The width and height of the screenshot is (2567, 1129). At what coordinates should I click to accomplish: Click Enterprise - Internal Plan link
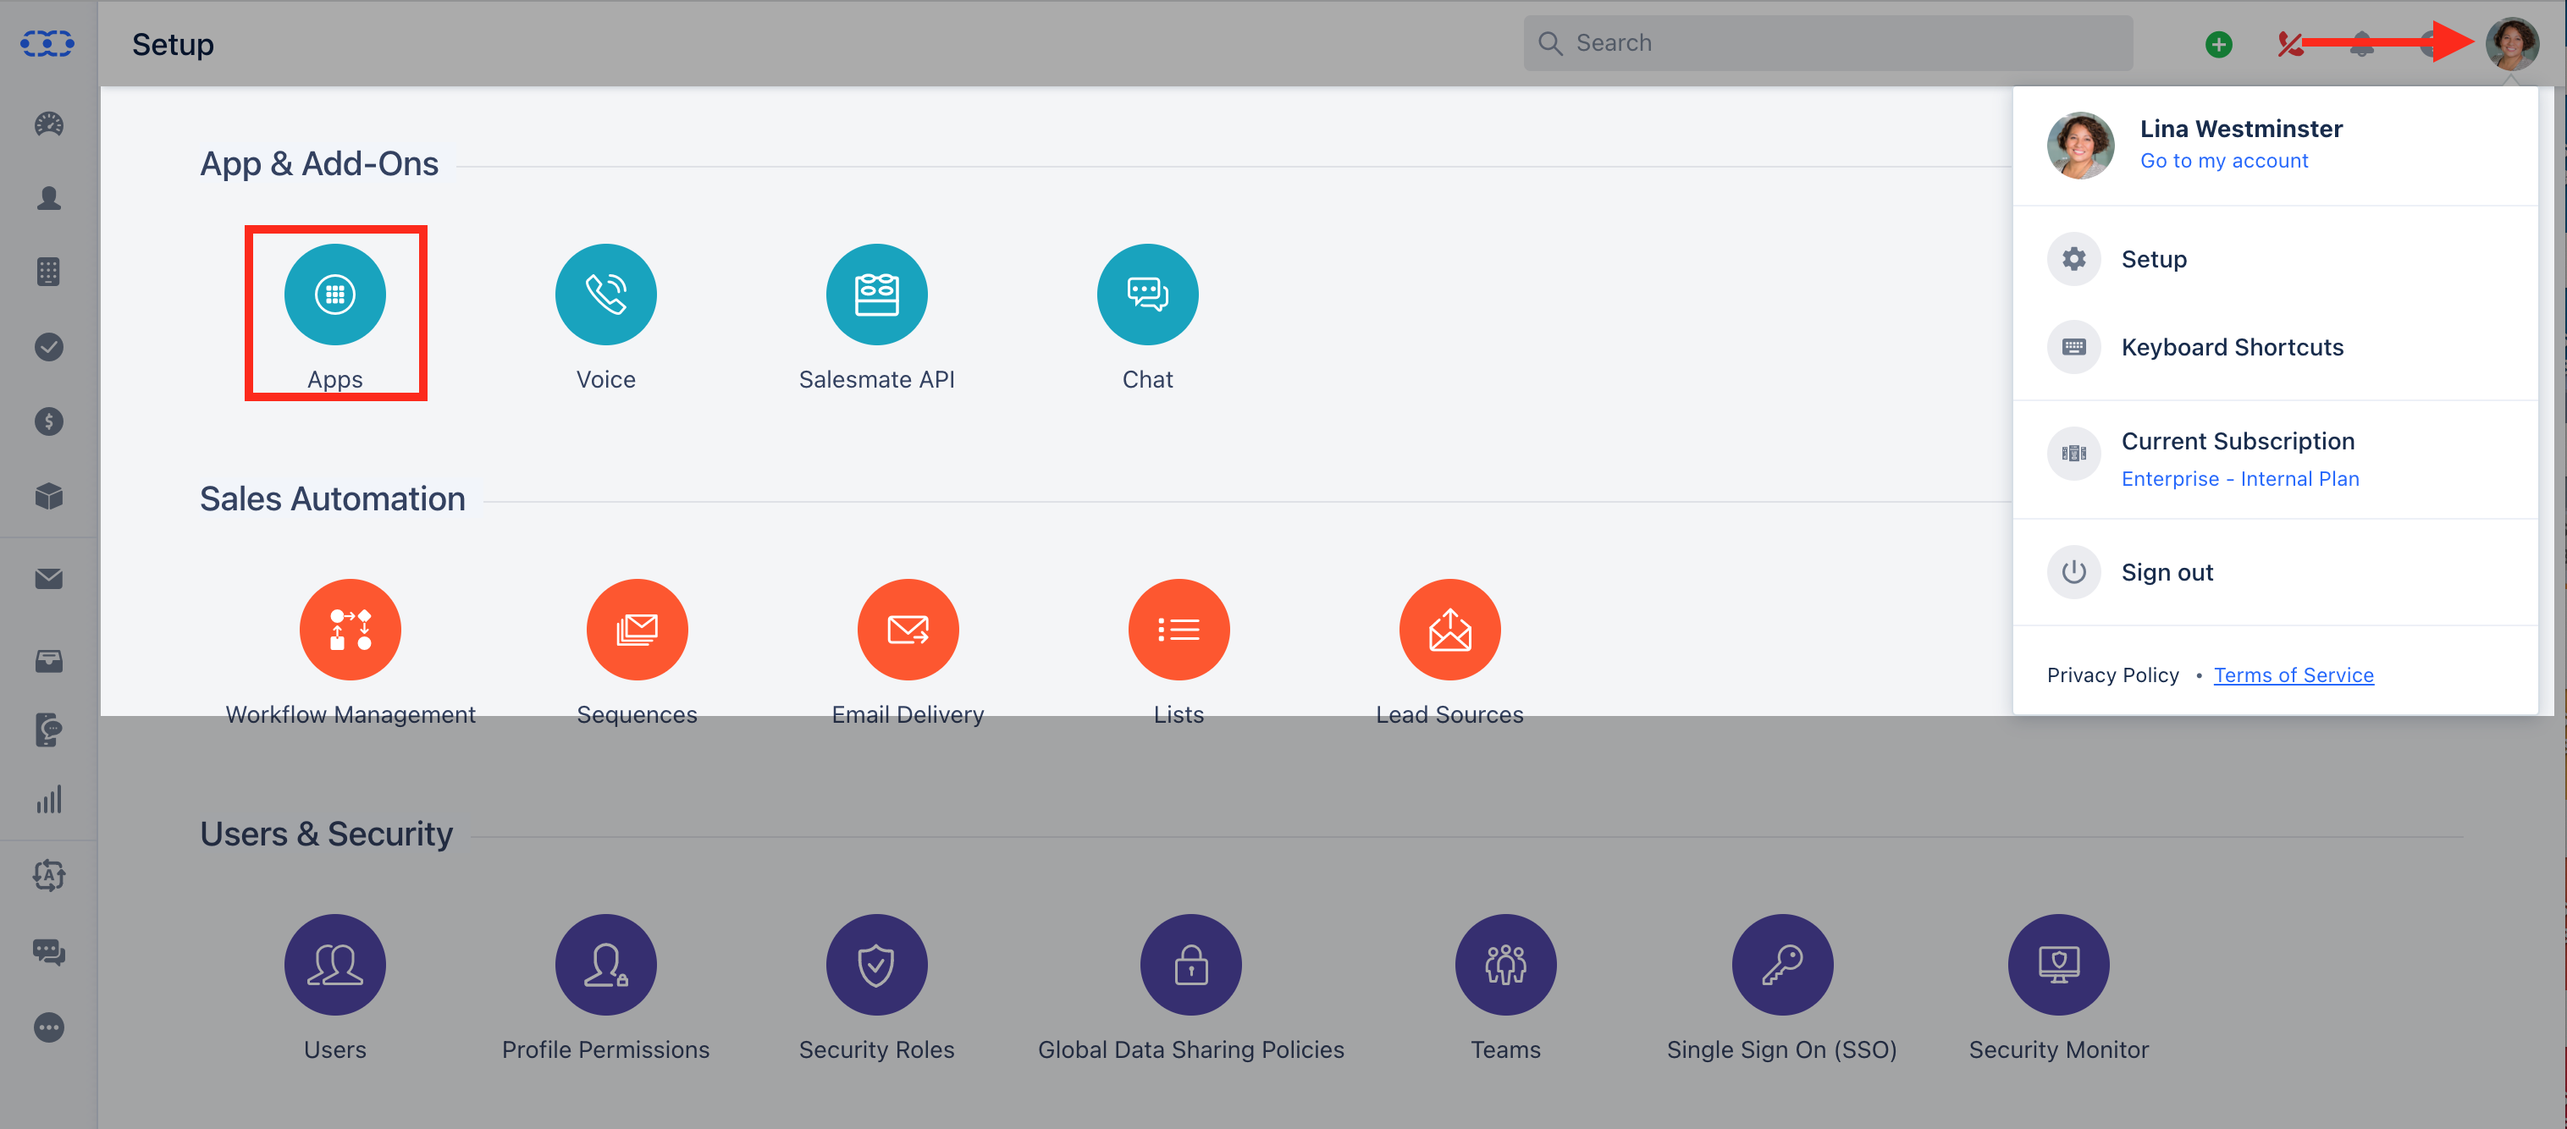tap(2240, 478)
